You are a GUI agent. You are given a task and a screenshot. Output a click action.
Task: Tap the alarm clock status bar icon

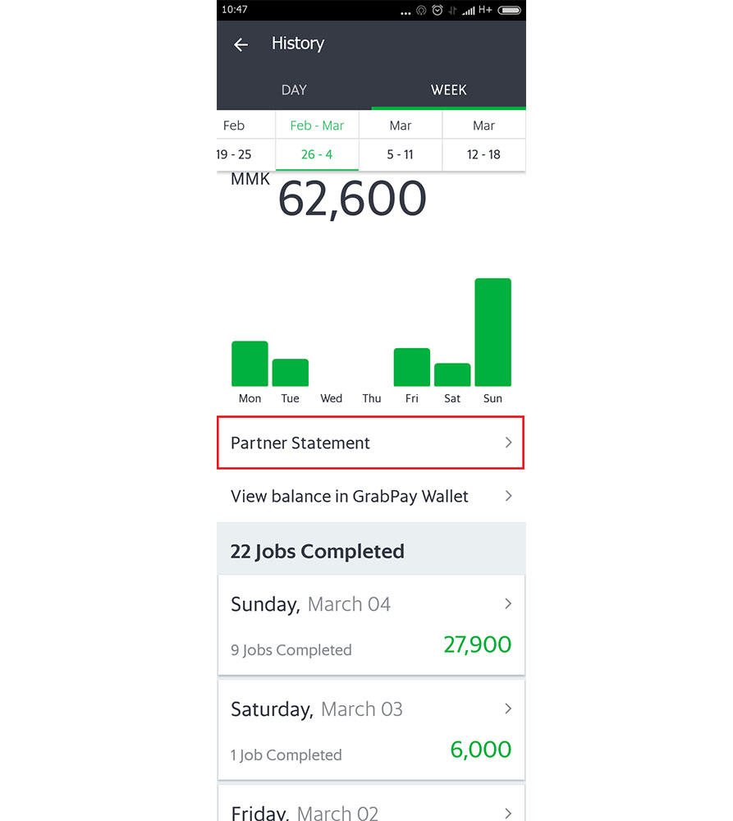point(438,11)
